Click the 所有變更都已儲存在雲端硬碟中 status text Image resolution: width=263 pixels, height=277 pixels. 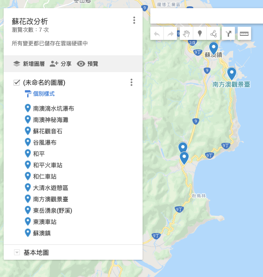pyautogui.click(x=50, y=43)
